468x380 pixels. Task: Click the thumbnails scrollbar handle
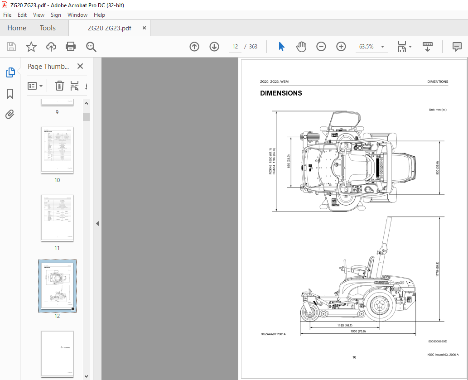coord(86,117)
